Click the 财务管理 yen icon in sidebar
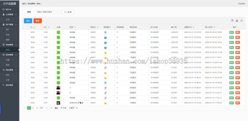This screenshot has height=121, width=248. (x=4, y=55)
